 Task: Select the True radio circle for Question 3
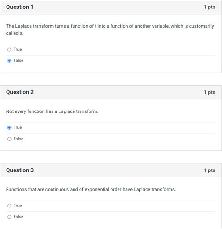(x=9, y=206)
